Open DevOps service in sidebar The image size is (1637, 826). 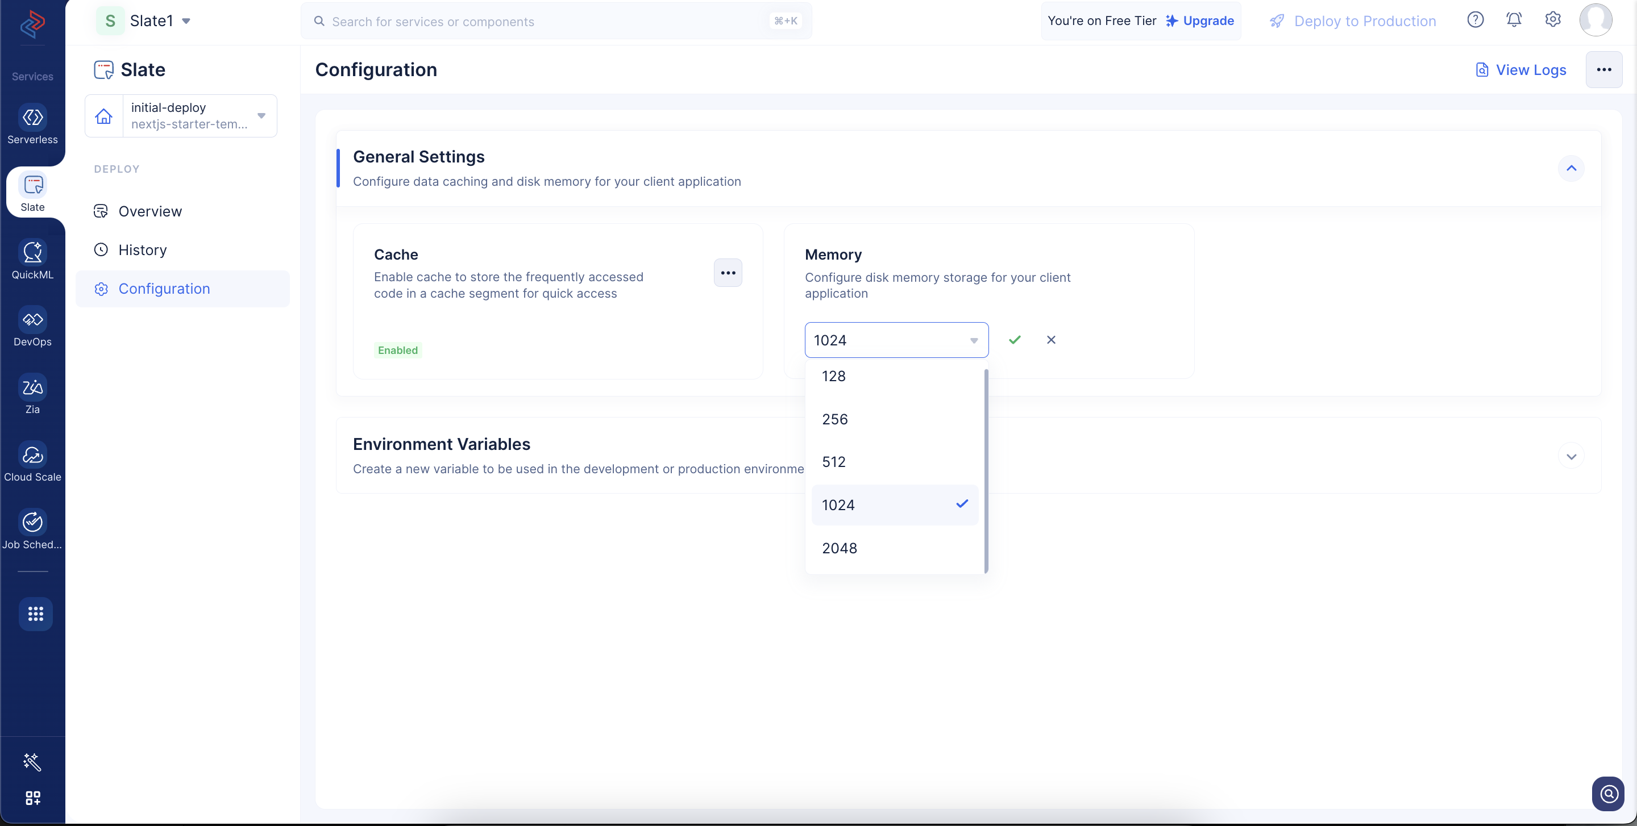click(x=32, y=320)
